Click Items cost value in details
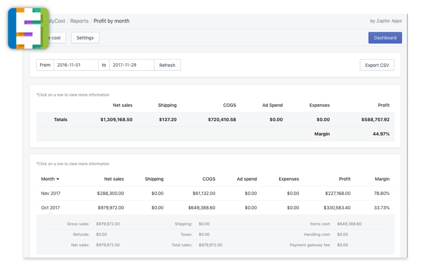Screen dimensions: 431x271 click(349, 224)
